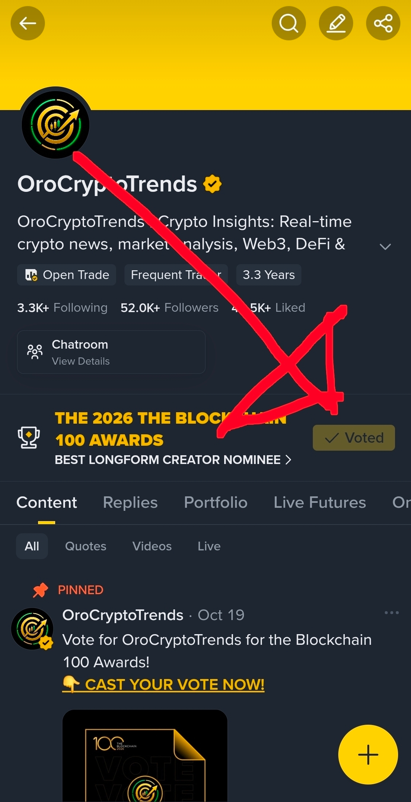Tap the back arrow icon
Screen dimensions: 411x802
28,23
